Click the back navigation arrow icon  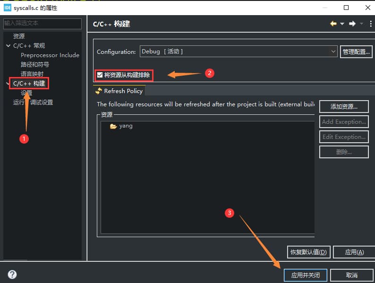[x=333, y=24]
